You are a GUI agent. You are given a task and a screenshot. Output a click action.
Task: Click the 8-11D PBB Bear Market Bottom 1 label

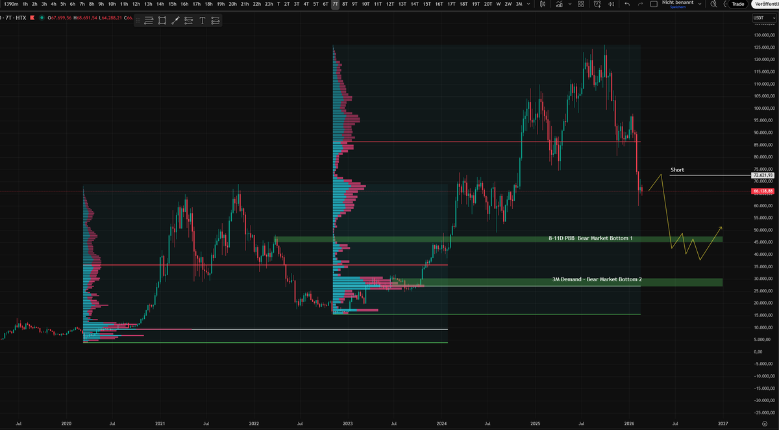(x=590, y=239)
